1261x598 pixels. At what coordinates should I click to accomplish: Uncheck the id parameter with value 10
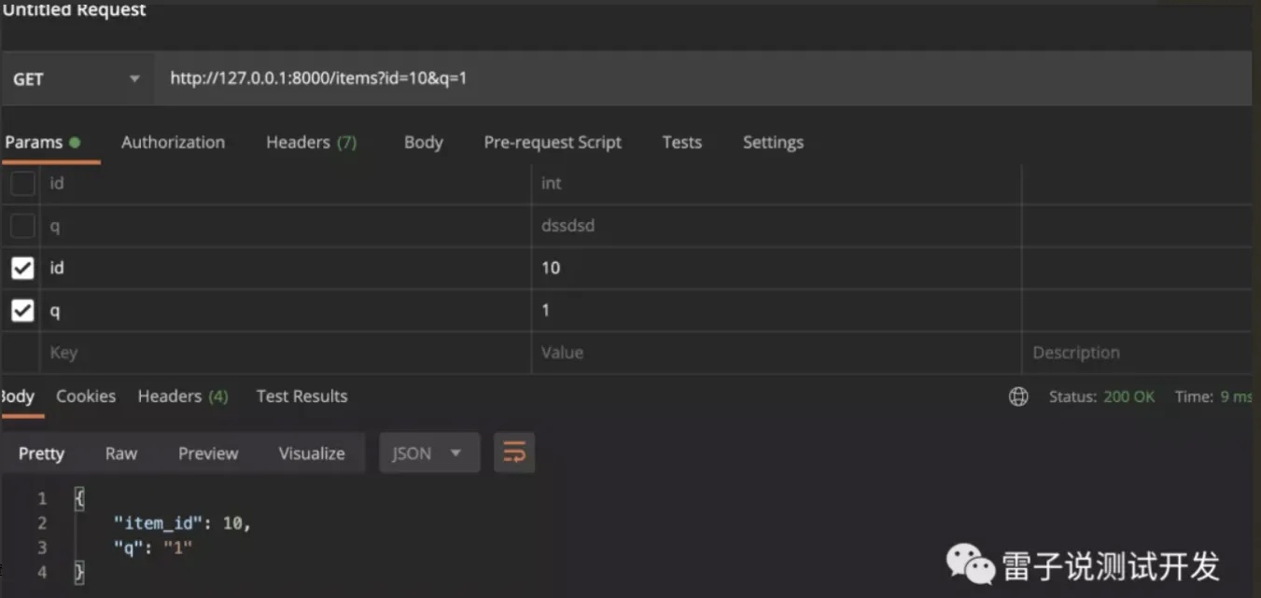tap(22, 268)
